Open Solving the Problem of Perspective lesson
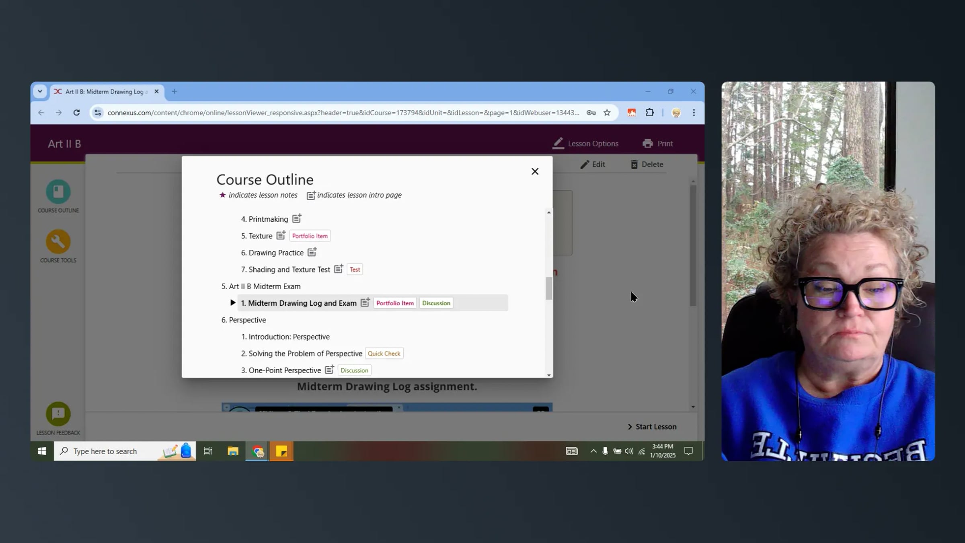Screen dimensions: 965x543 point(302,354)
